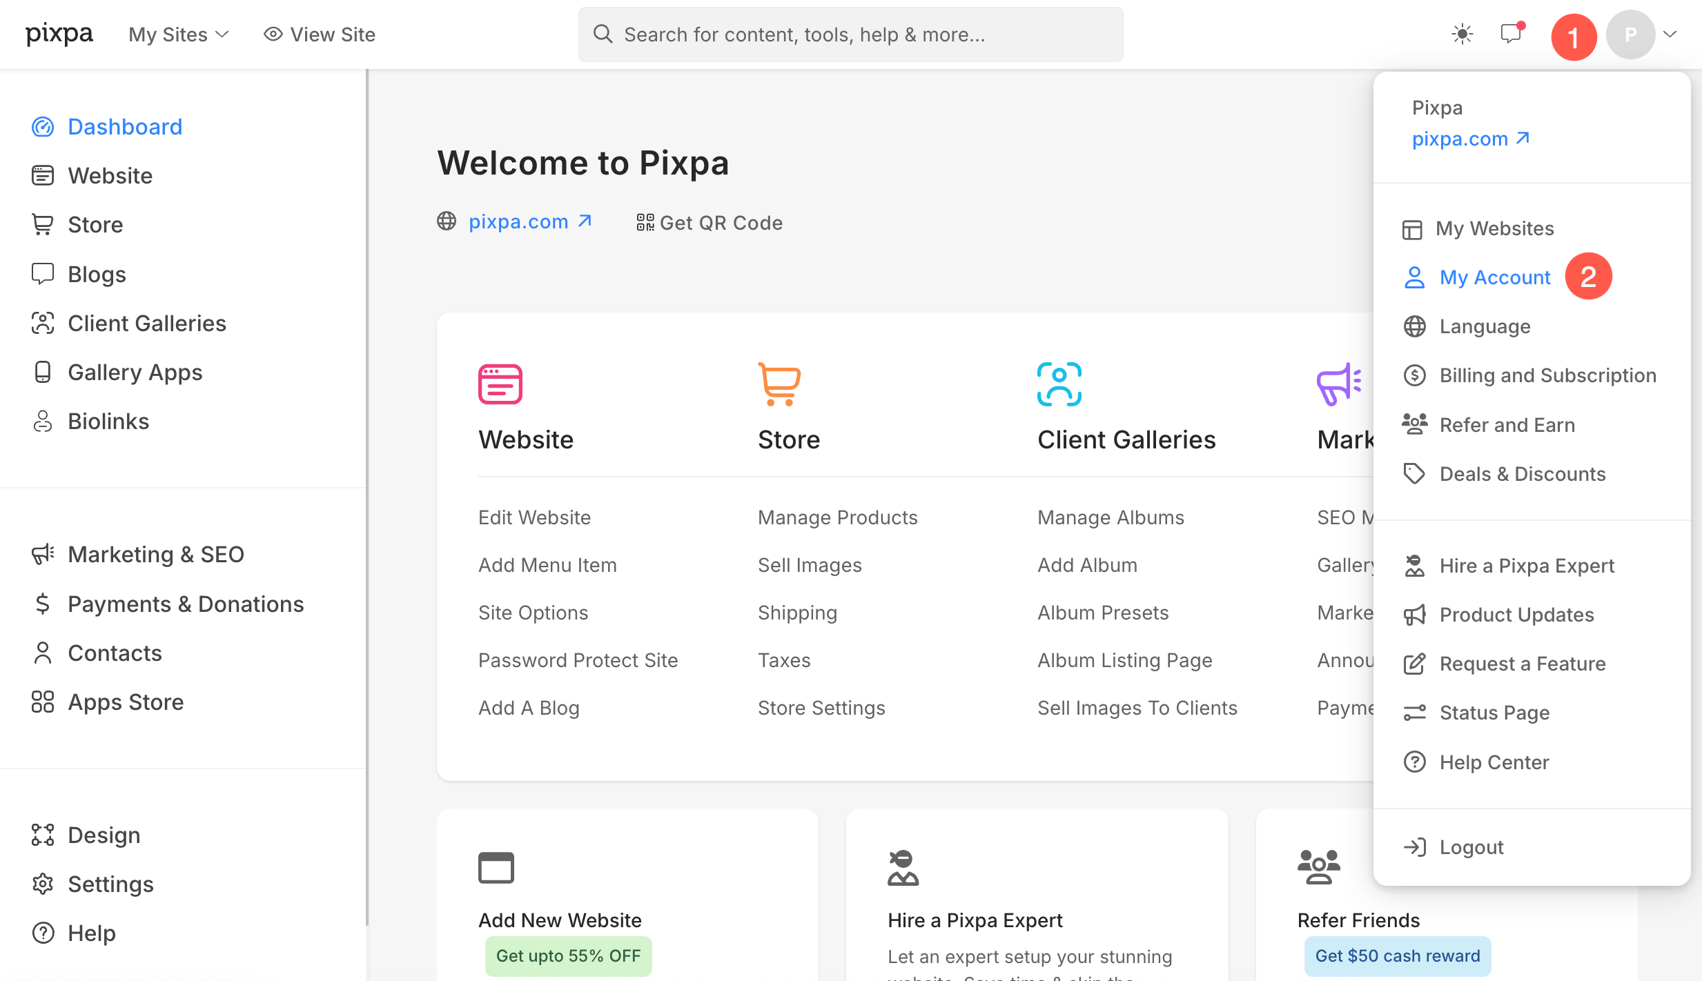Select My Account in profile menu
1702x981 pixels.
pyautogui.click(x=1494, y=277)
